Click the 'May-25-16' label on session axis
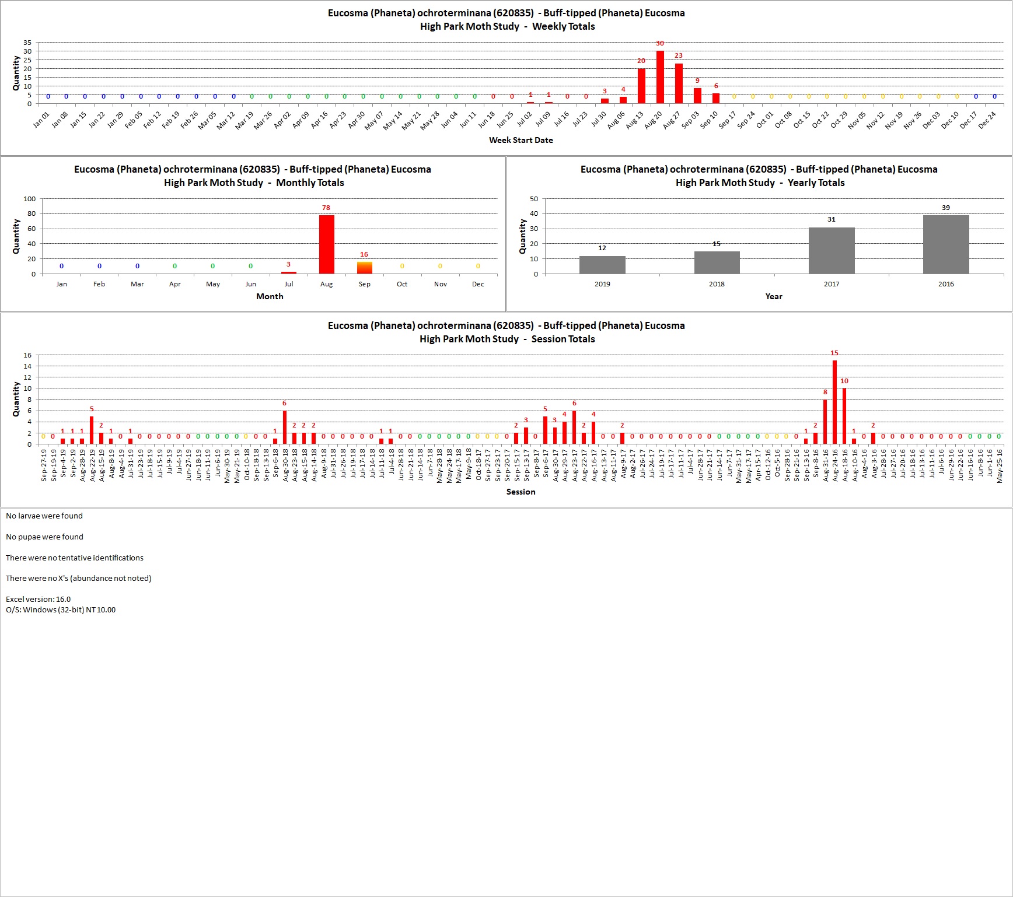The height and width of the screenshot is (897, 1013). point(1000,465)
